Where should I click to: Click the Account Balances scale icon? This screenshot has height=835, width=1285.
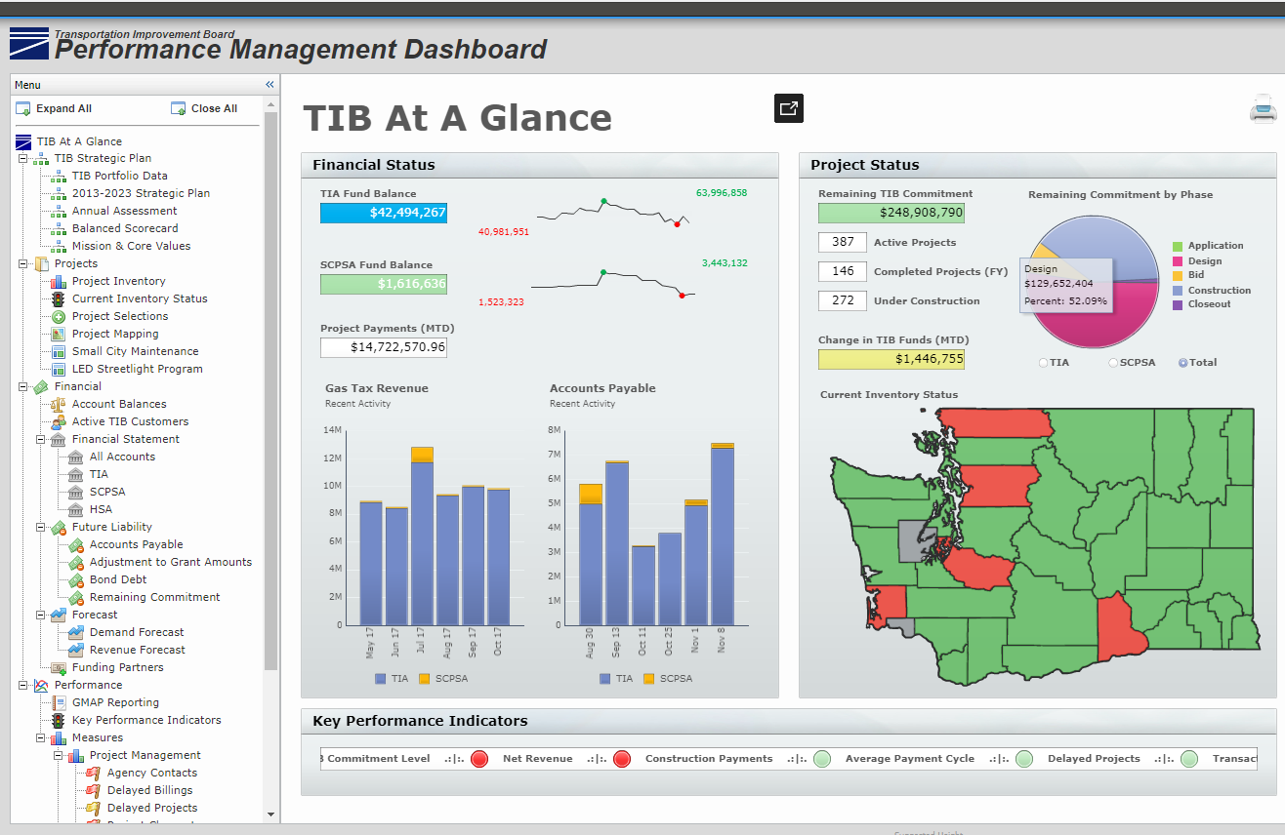tap(59, 405)
